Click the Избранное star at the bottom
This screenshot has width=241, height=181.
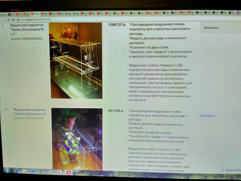[223, 170]
